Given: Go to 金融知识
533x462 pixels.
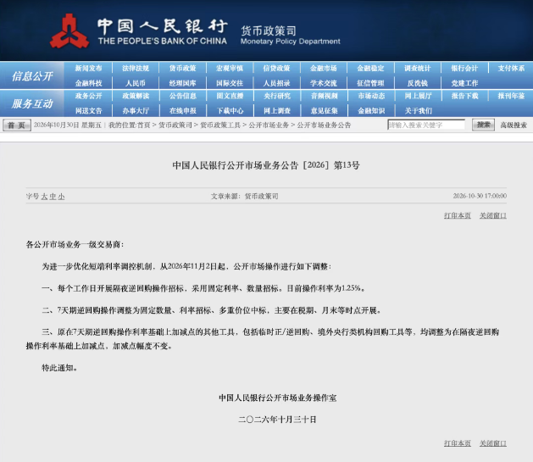Looking at the screenshot, I should [x=370, y=111].
